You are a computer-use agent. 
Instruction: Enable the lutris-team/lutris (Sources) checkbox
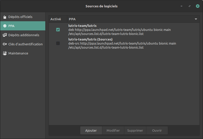click(58, 43)
